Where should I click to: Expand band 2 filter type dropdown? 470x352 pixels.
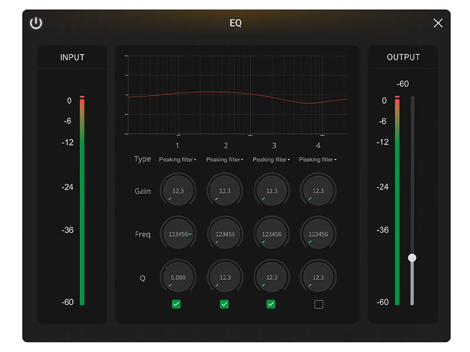225,160
